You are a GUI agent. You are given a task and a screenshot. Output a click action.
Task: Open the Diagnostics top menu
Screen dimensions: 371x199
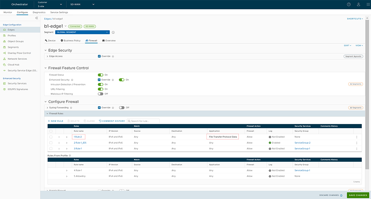[x=39, y=13]
